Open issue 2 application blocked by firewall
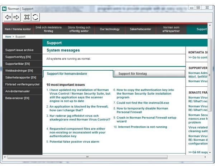215x166 pixels. pos(79,108)
